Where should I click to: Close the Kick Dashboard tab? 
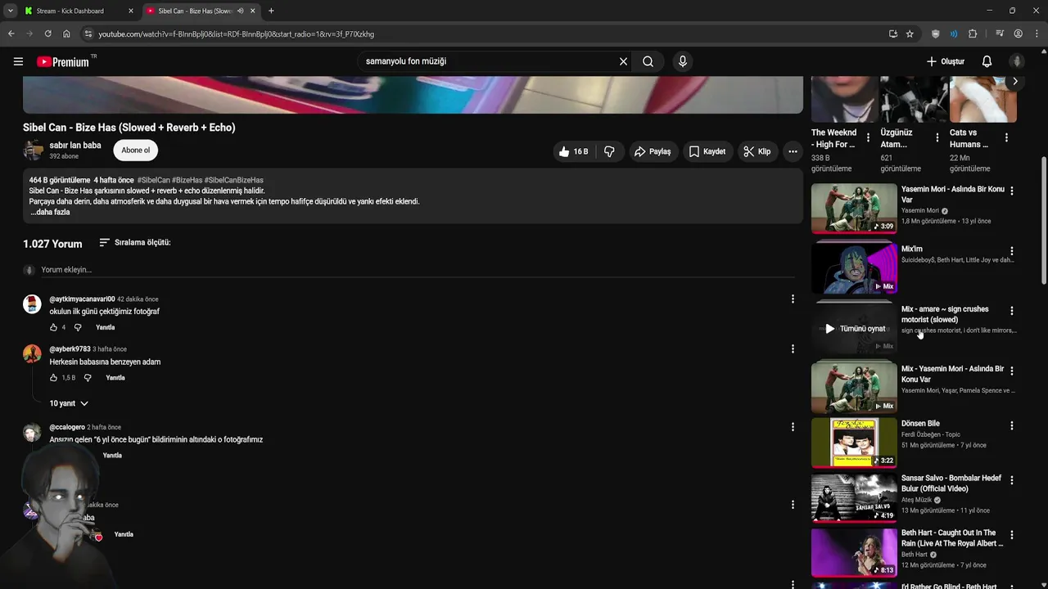pos(131,11)
